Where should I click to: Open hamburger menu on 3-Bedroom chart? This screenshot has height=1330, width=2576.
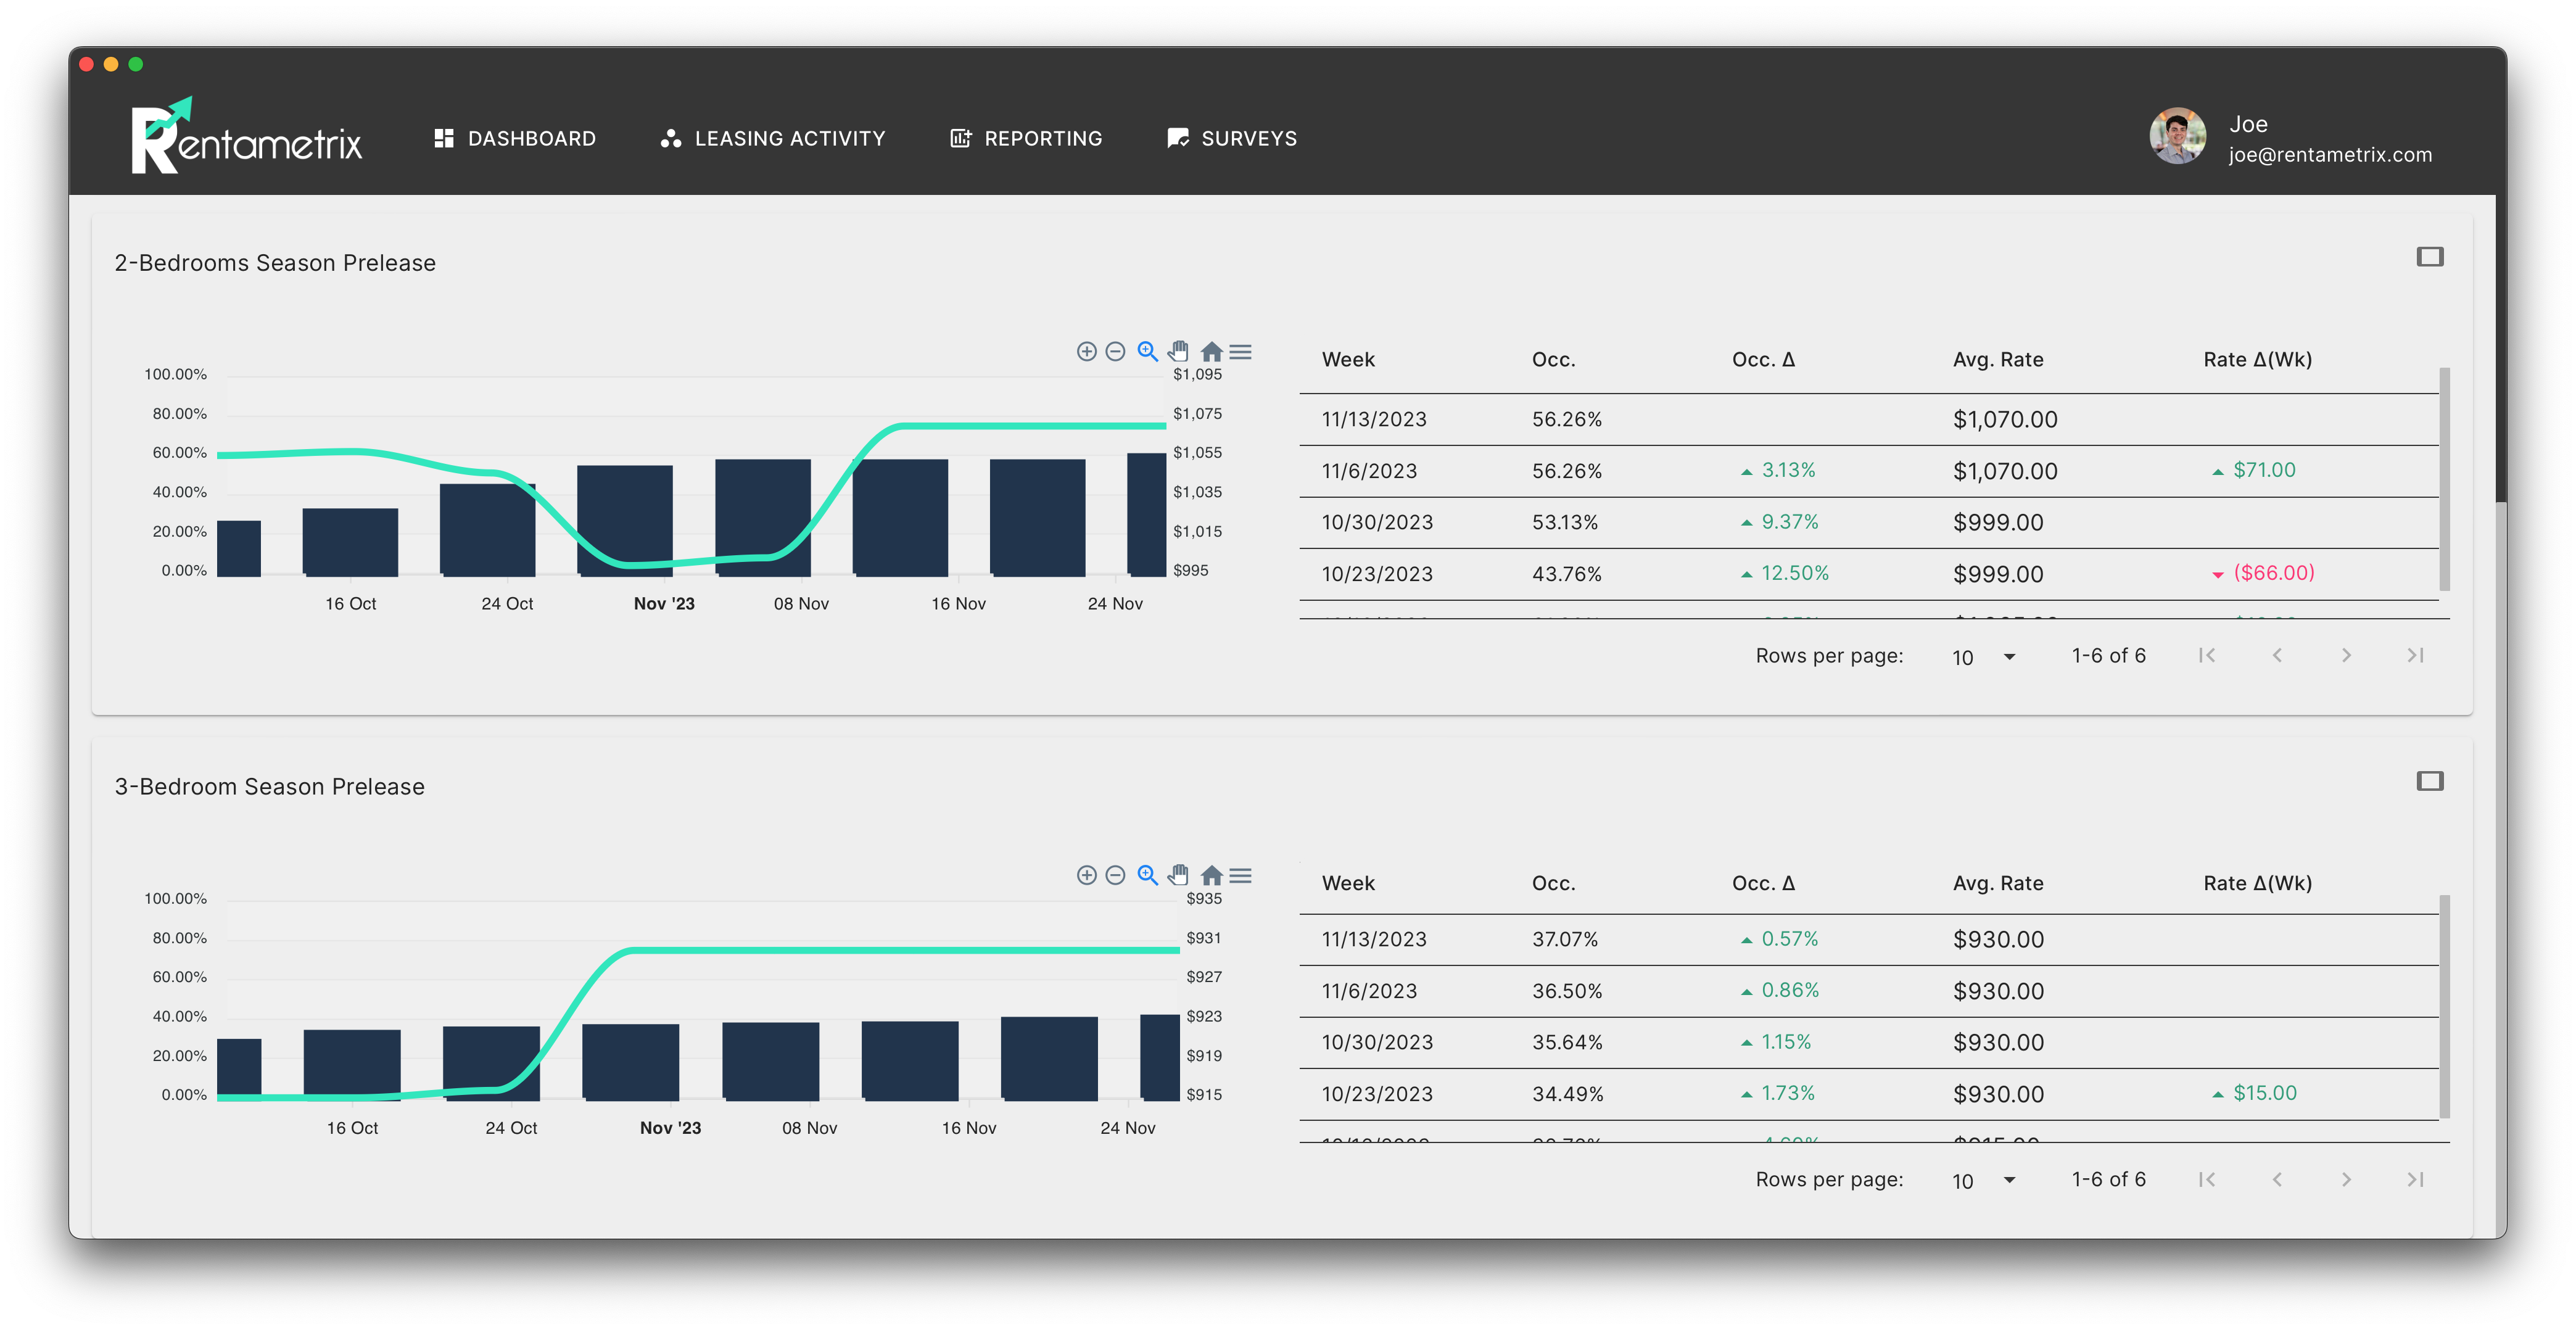[1240, 876]
